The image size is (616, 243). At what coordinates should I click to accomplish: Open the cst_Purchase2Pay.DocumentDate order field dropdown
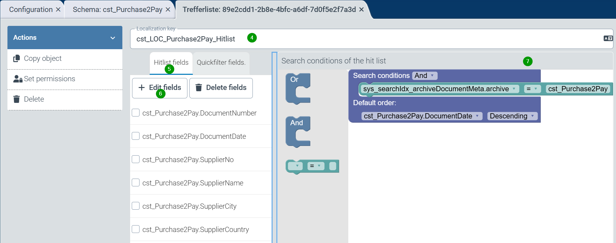pyautogui.click(x=421, y=116)
